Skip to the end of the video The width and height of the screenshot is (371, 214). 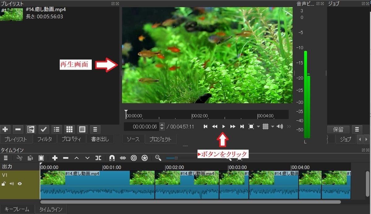242,126
